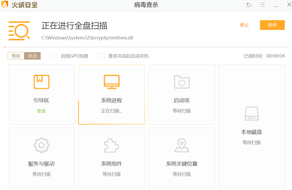Click the services and drivers gear icon
The width and height of the screenshot is (292, 190).
41,145
